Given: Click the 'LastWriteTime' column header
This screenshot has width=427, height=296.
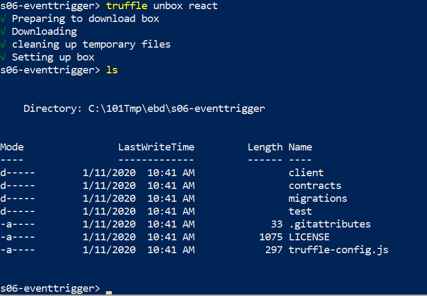Looking at the screenshot, I should (x=156, y=147).
